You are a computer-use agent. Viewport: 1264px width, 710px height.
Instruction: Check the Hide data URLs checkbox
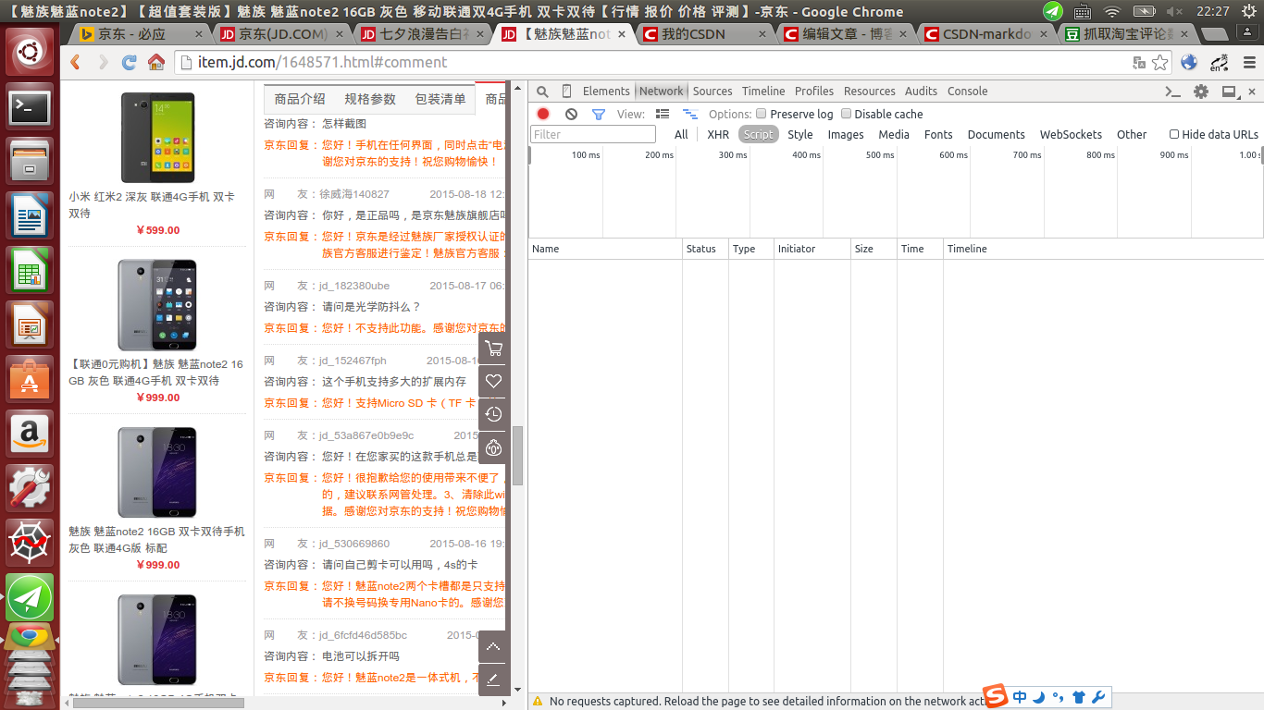coord(1174,134)
